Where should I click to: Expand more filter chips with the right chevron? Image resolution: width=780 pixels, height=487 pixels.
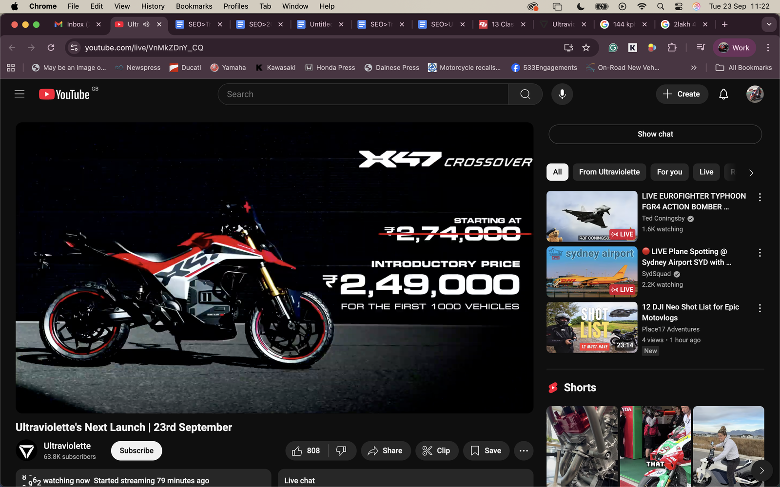[751, 172]
